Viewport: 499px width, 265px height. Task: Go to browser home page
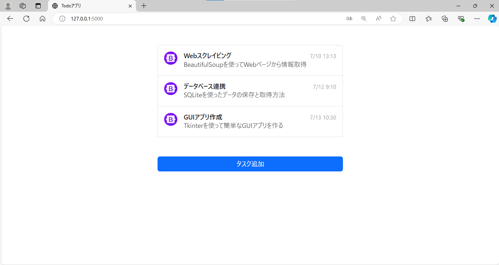tap(42, 18)
